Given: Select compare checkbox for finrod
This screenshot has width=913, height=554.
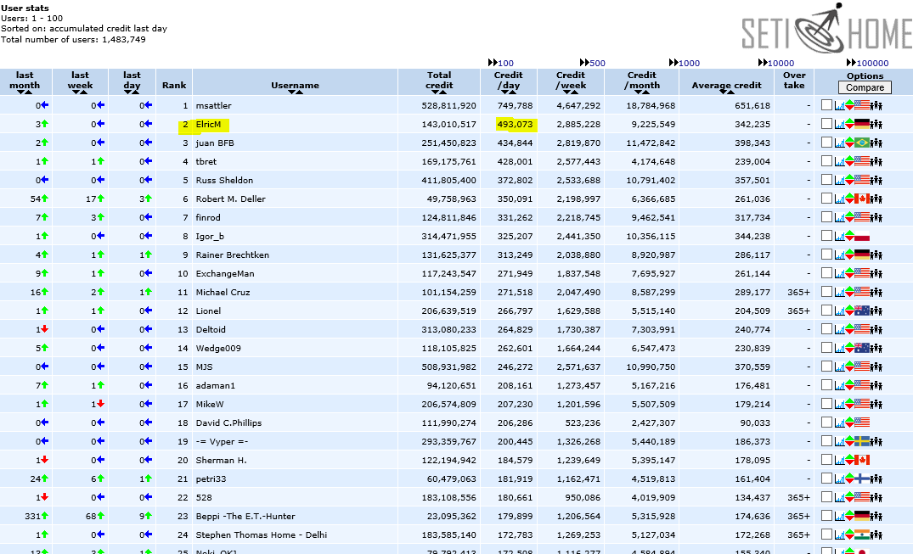Looking at the screenshot, I should [x=826, y=218].
